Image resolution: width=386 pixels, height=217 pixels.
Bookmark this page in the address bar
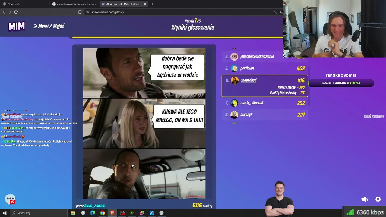80,12
